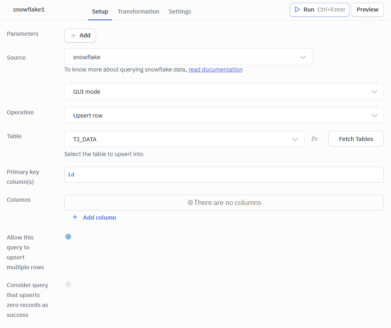Switch to the Transformation tab

(139, 12)
